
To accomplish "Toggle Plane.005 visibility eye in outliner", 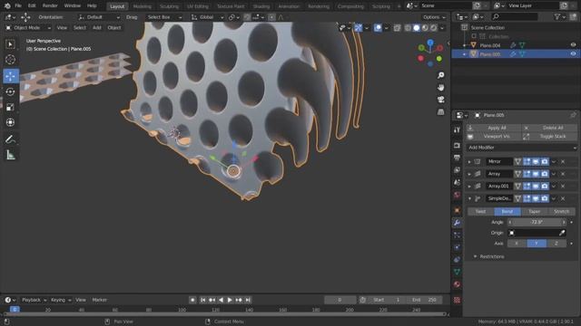I will 573,54.
